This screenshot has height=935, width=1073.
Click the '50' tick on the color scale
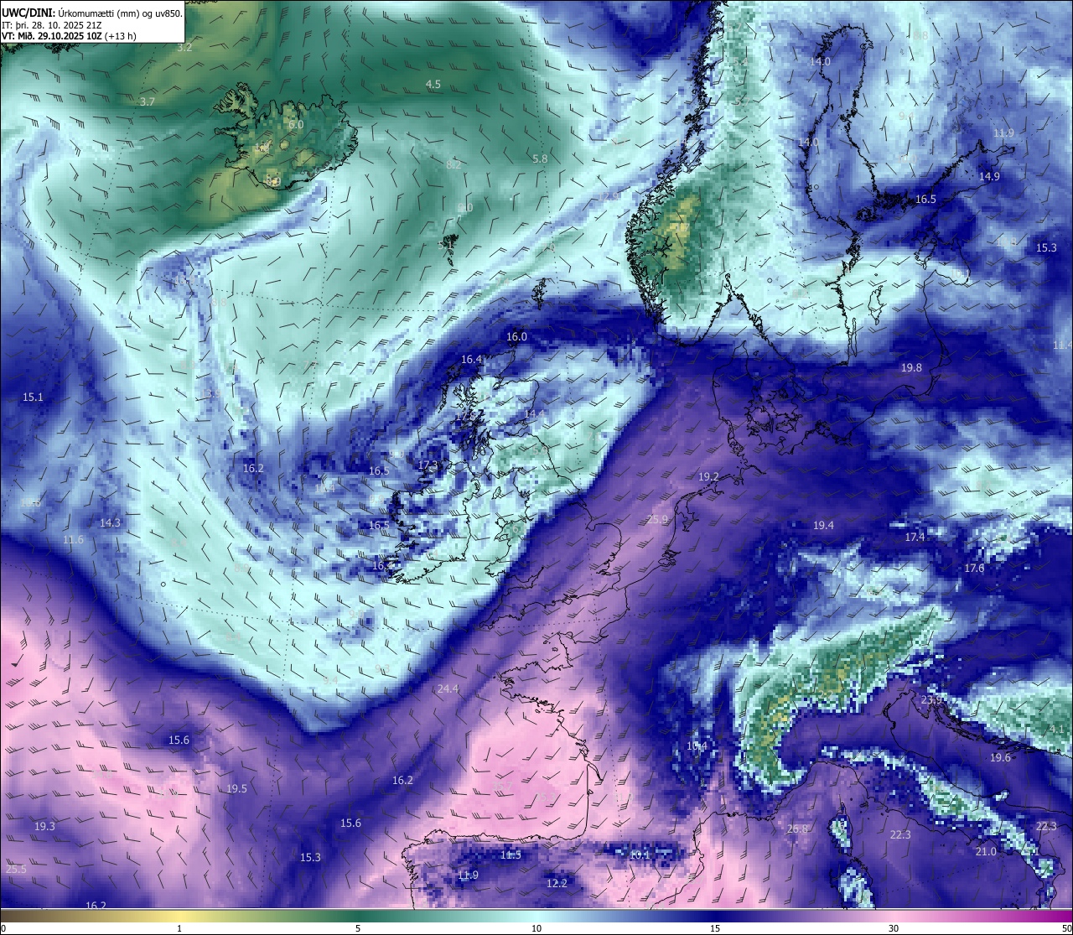pos(1066,927)
